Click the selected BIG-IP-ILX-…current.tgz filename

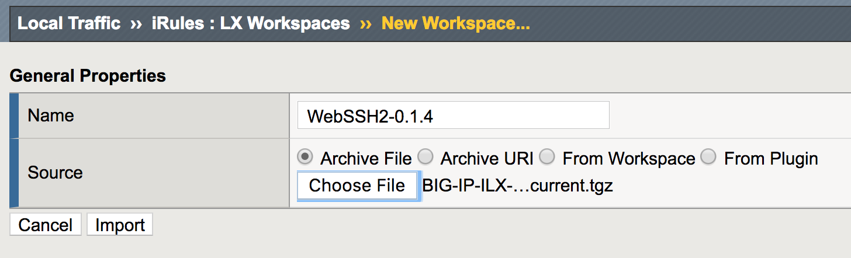pyautogui.click(x=517, y=186)
